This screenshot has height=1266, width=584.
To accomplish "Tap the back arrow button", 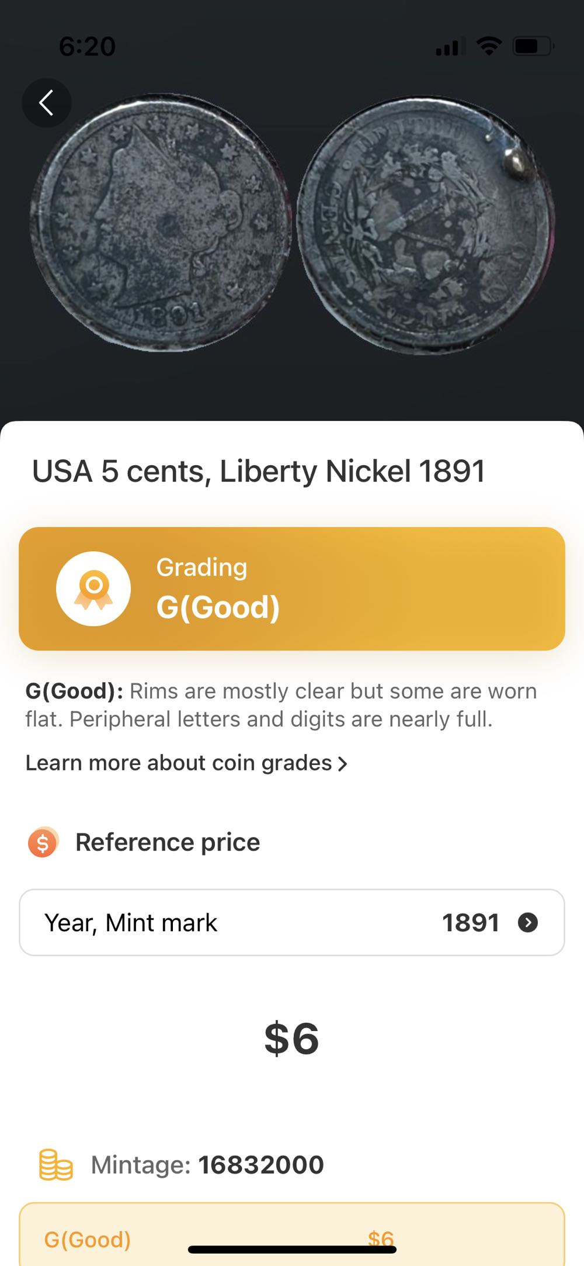I will click(47, 103).
